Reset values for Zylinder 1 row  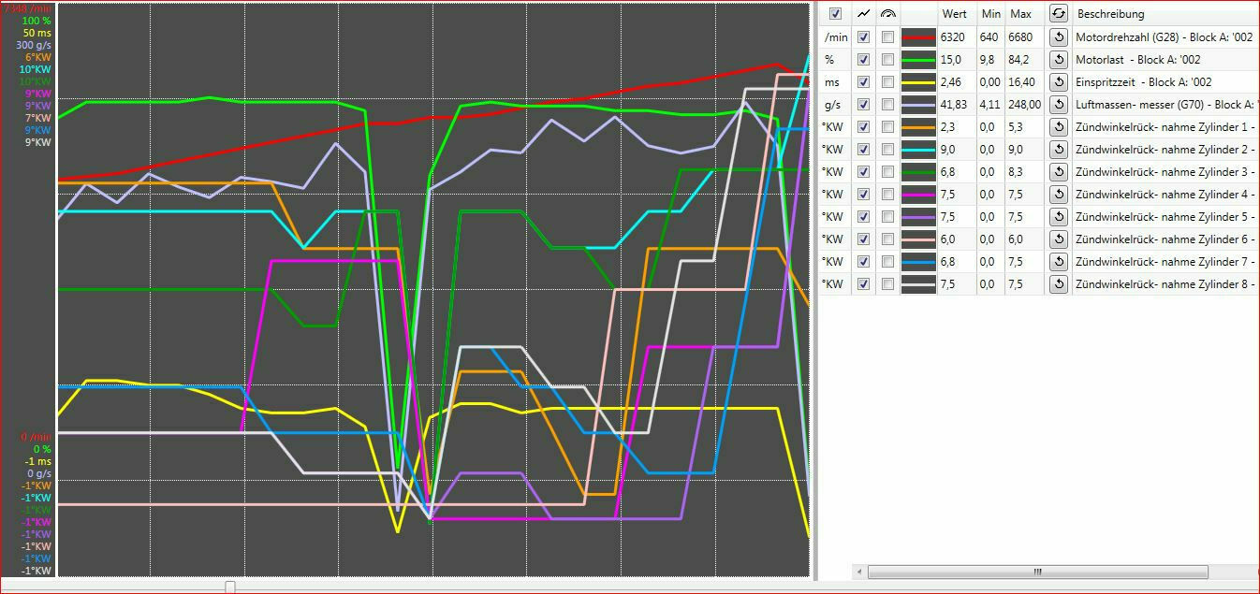(x=1058, y=127)
